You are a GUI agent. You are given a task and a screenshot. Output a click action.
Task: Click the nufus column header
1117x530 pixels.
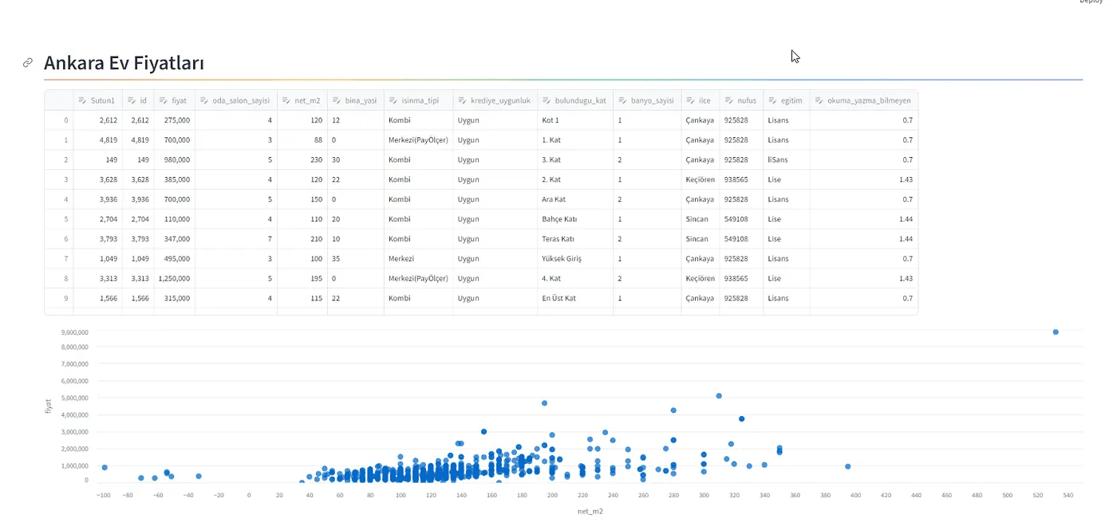pos(741,100)
